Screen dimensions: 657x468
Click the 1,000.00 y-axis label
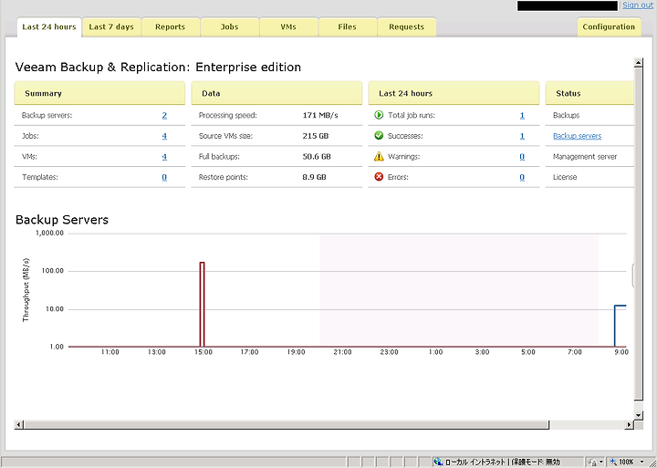pos(49,234)
